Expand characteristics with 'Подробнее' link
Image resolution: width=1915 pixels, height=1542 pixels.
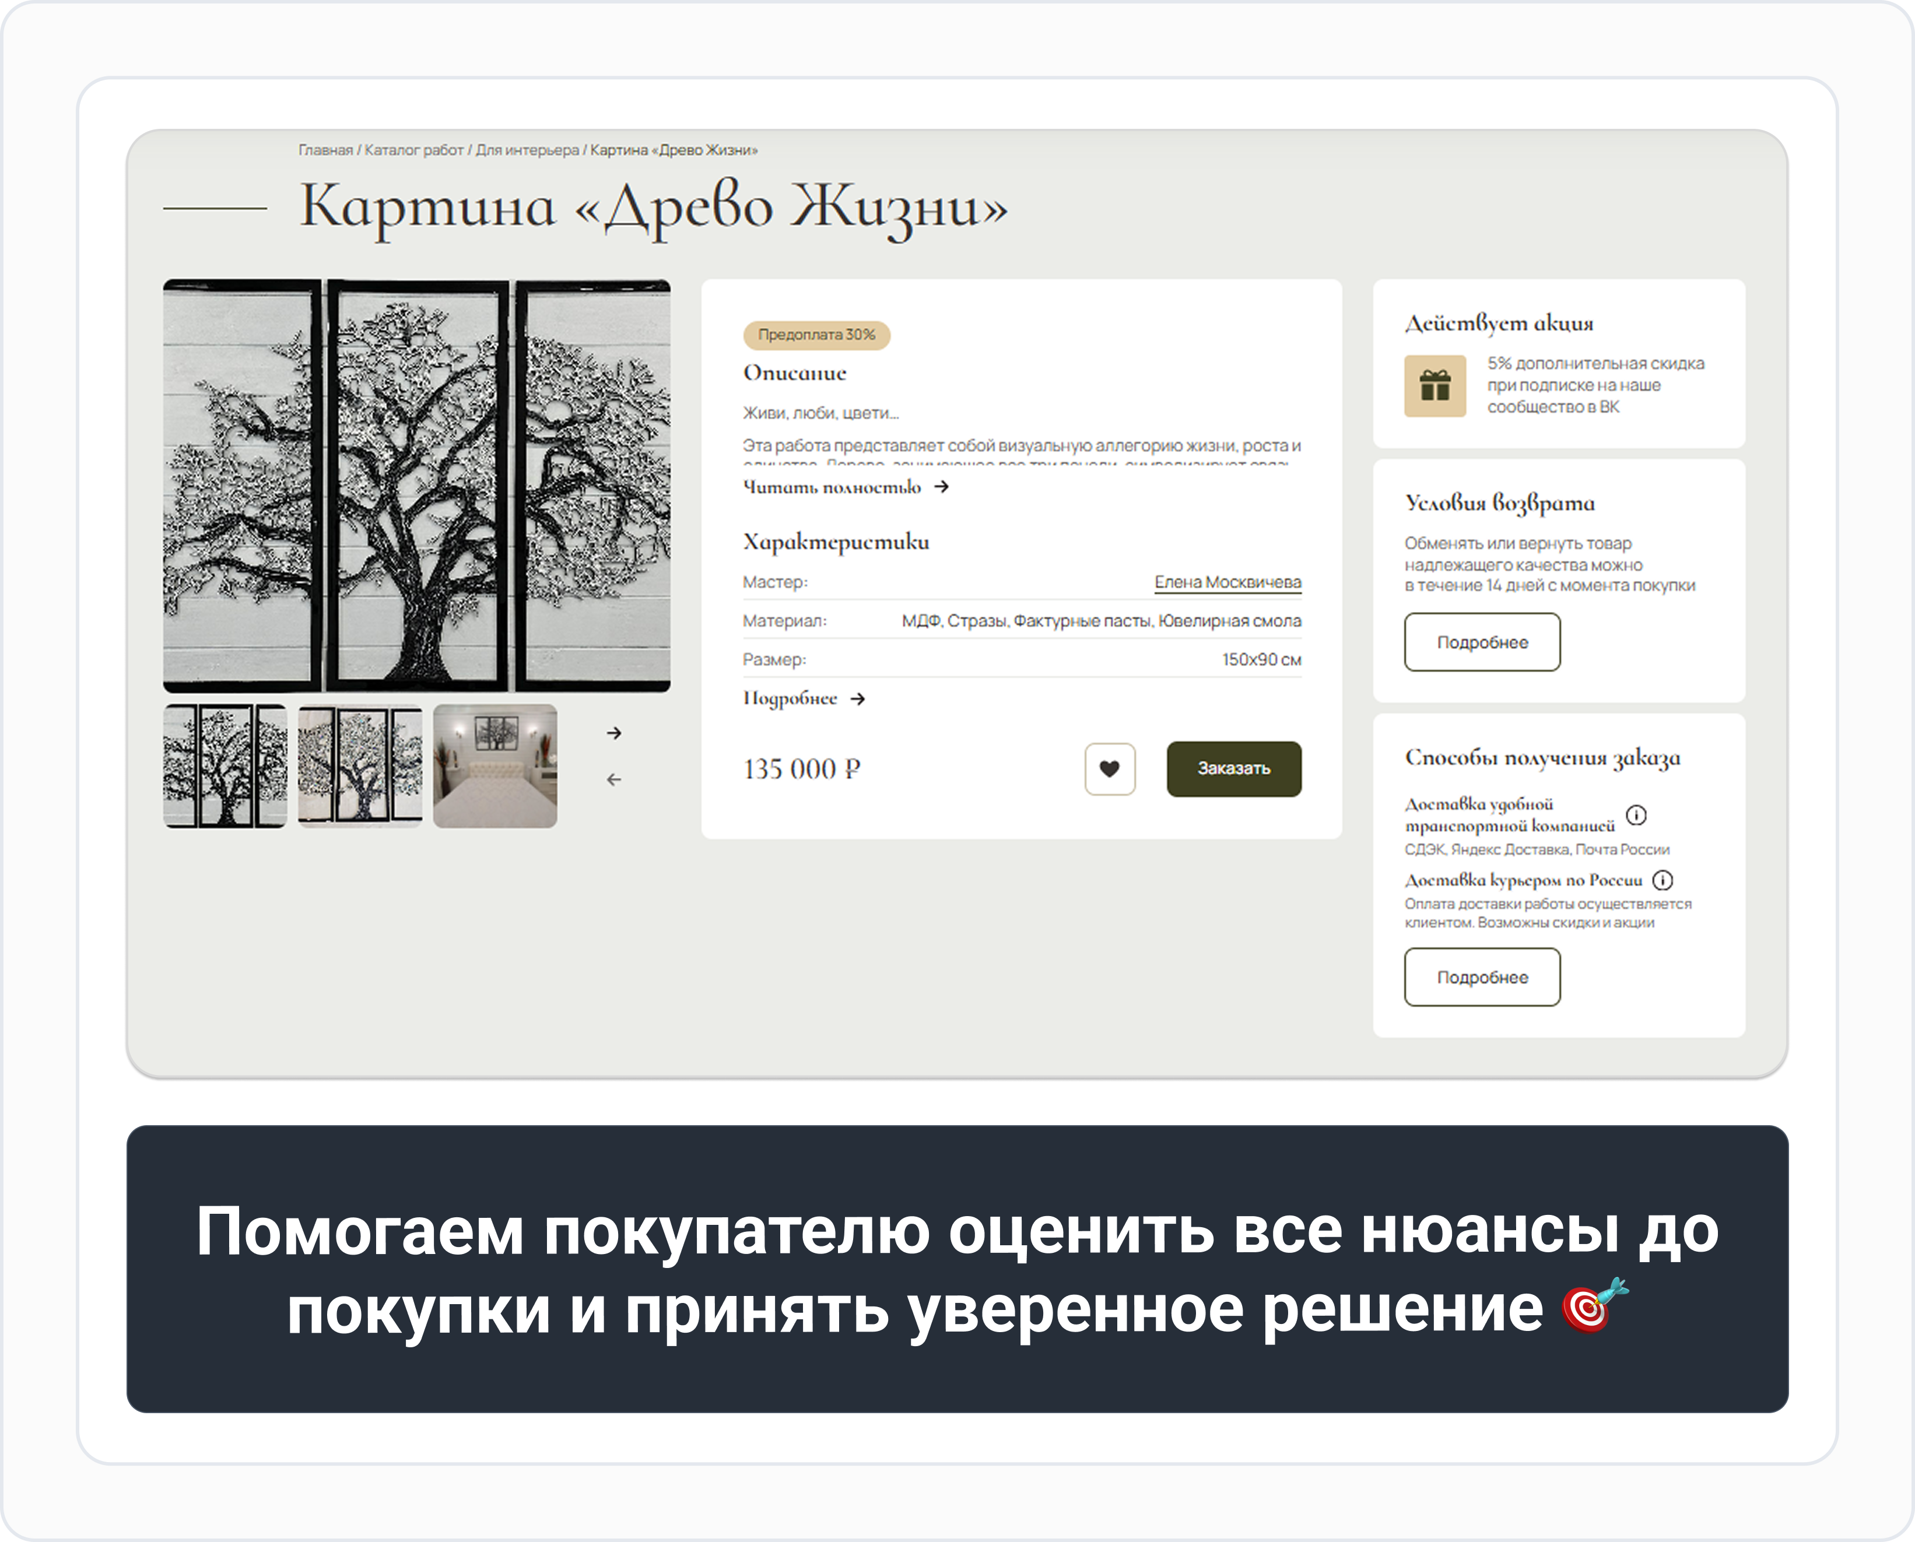pos(790,699)
